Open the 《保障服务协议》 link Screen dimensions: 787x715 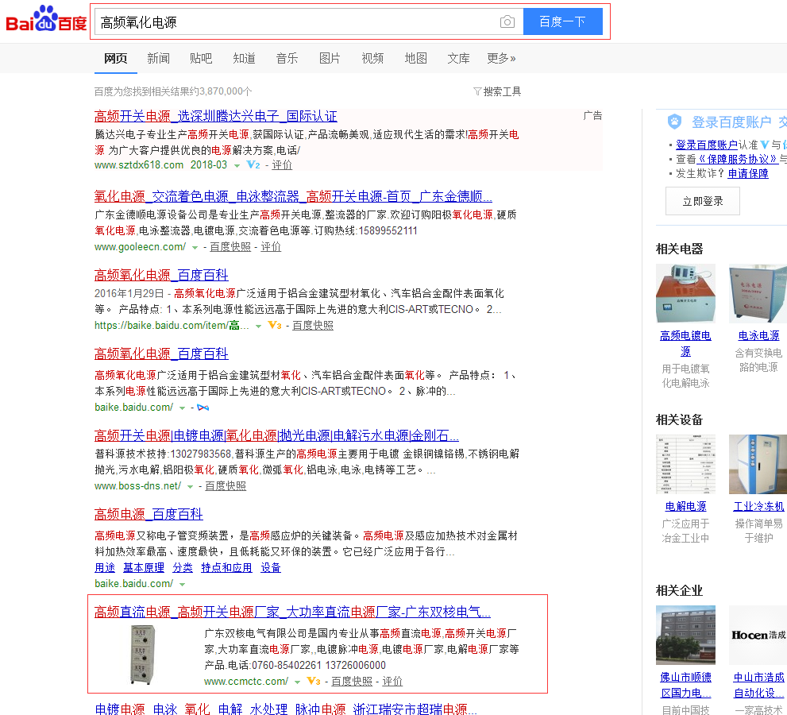pyautogui.click(x=737, y=159)
